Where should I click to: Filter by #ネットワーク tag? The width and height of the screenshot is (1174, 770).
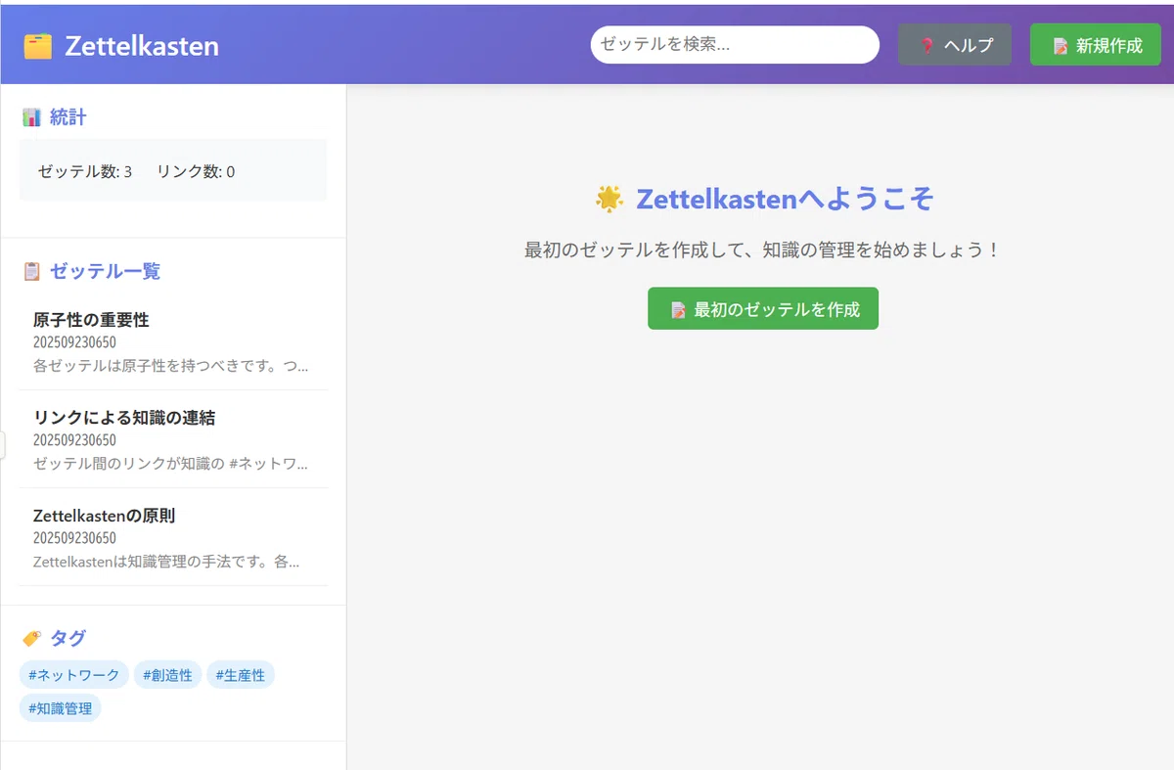click(x=74, y=675)
